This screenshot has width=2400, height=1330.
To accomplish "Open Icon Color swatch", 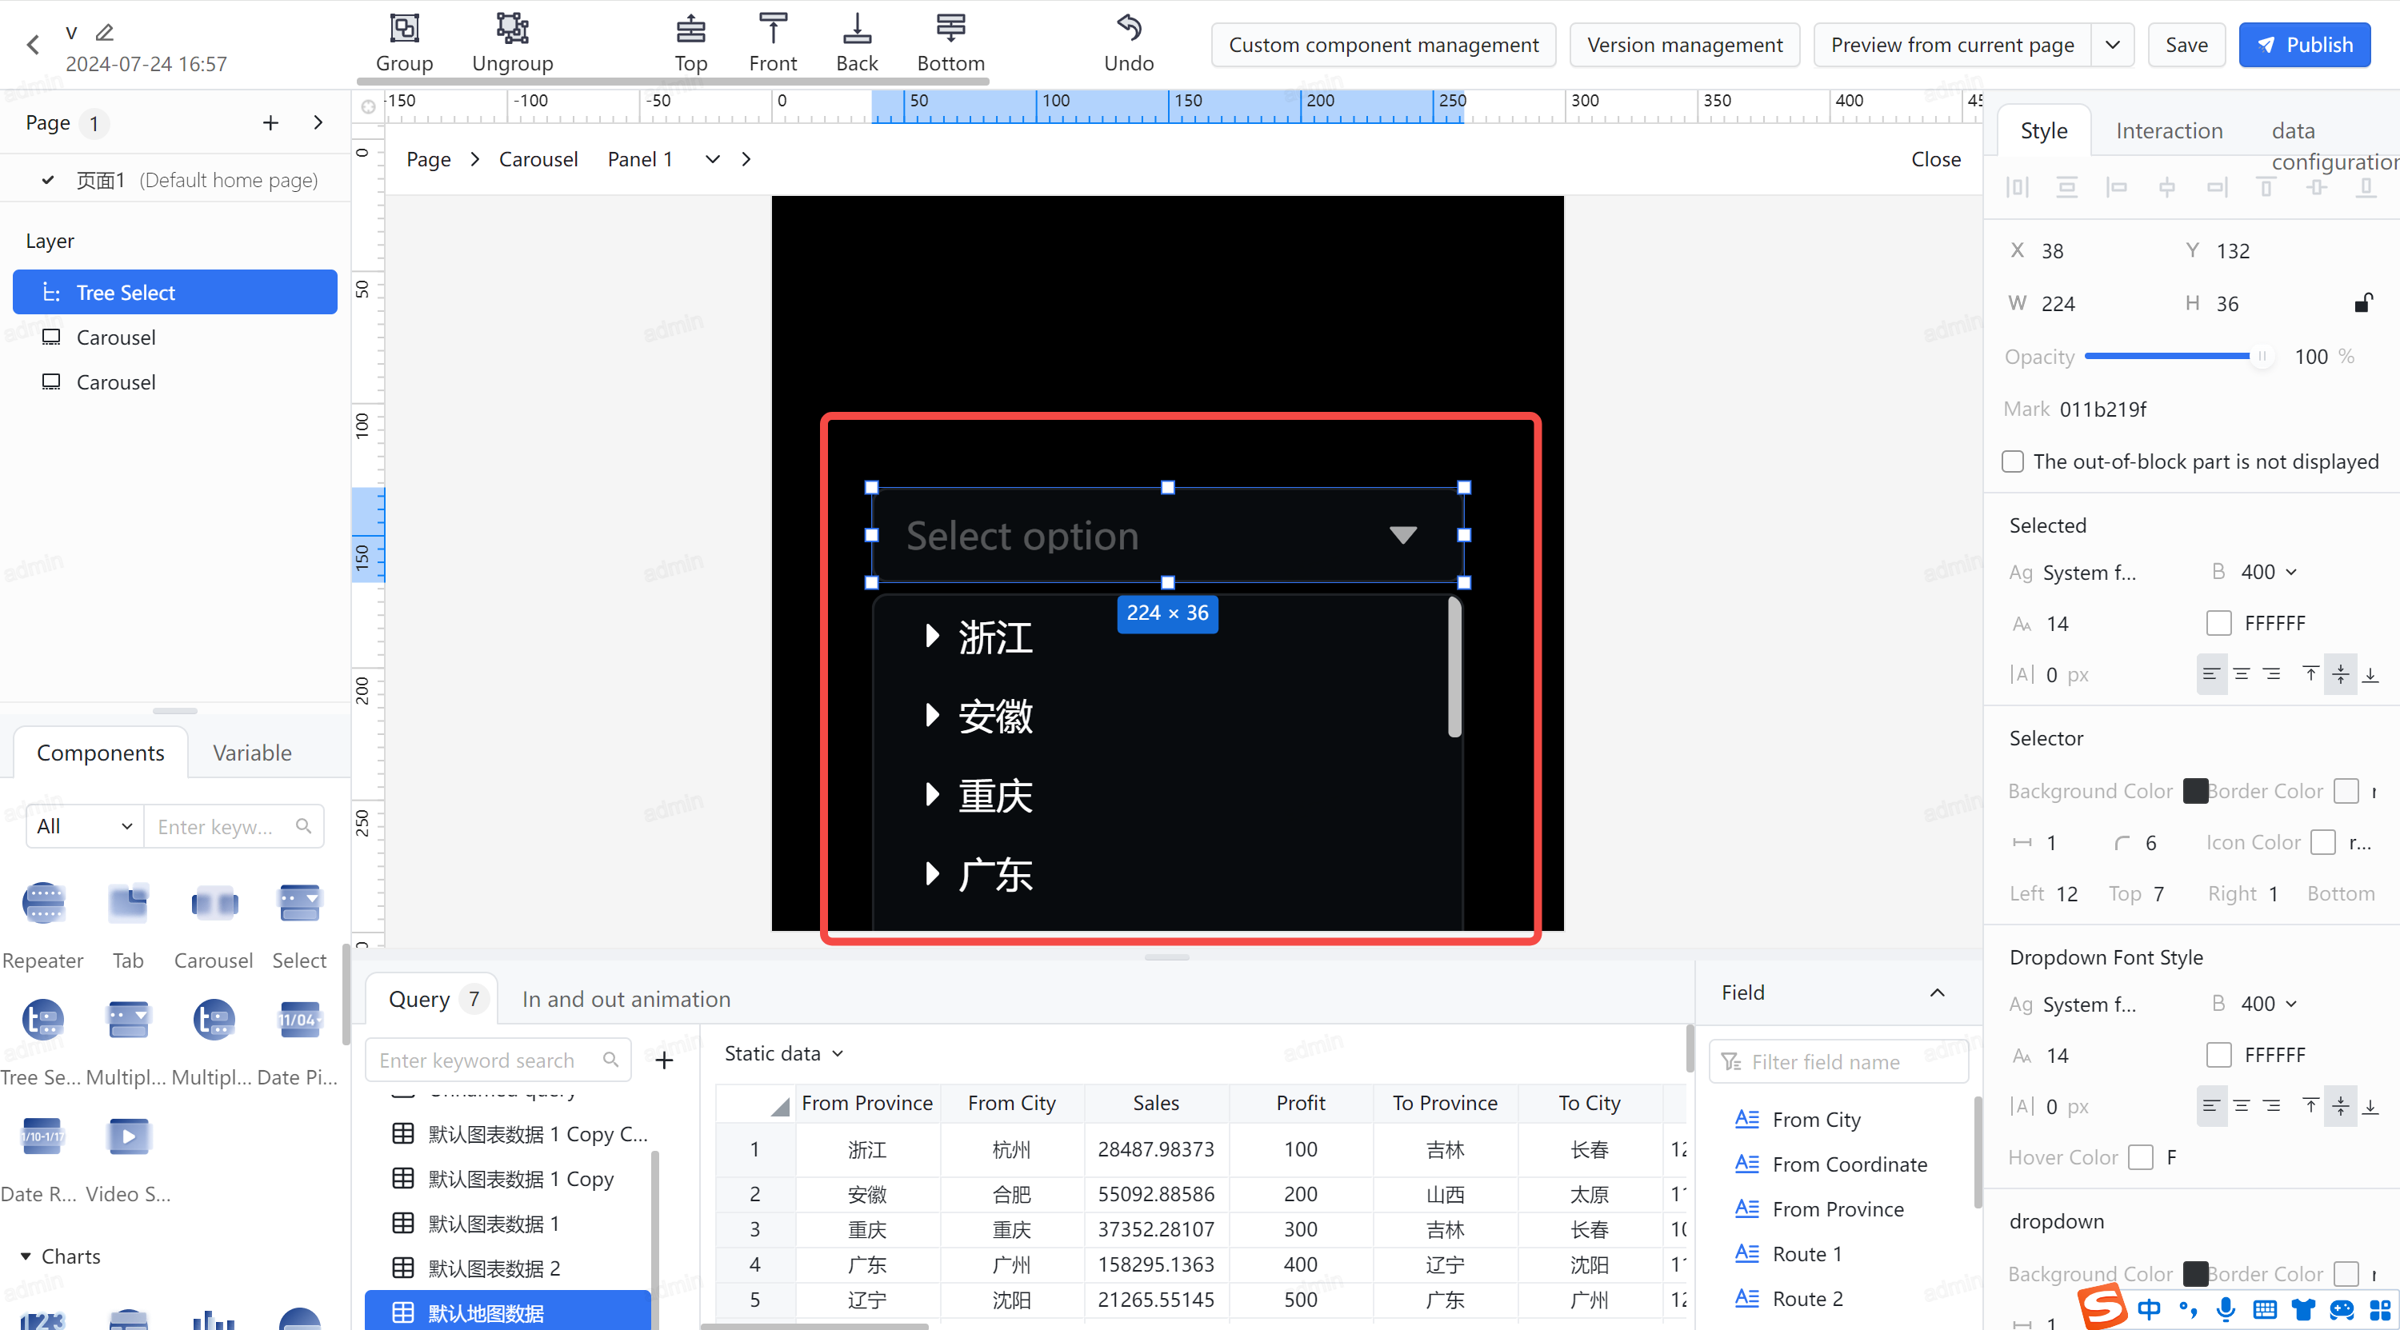I will (2322, 842).
